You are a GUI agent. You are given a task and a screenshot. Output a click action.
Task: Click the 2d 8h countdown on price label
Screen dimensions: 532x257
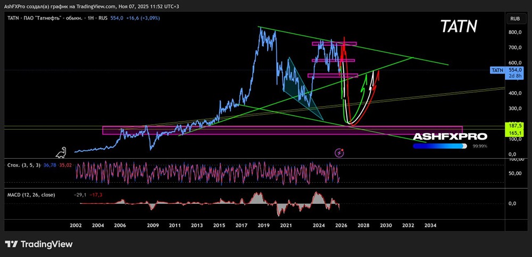coord(516,76)
